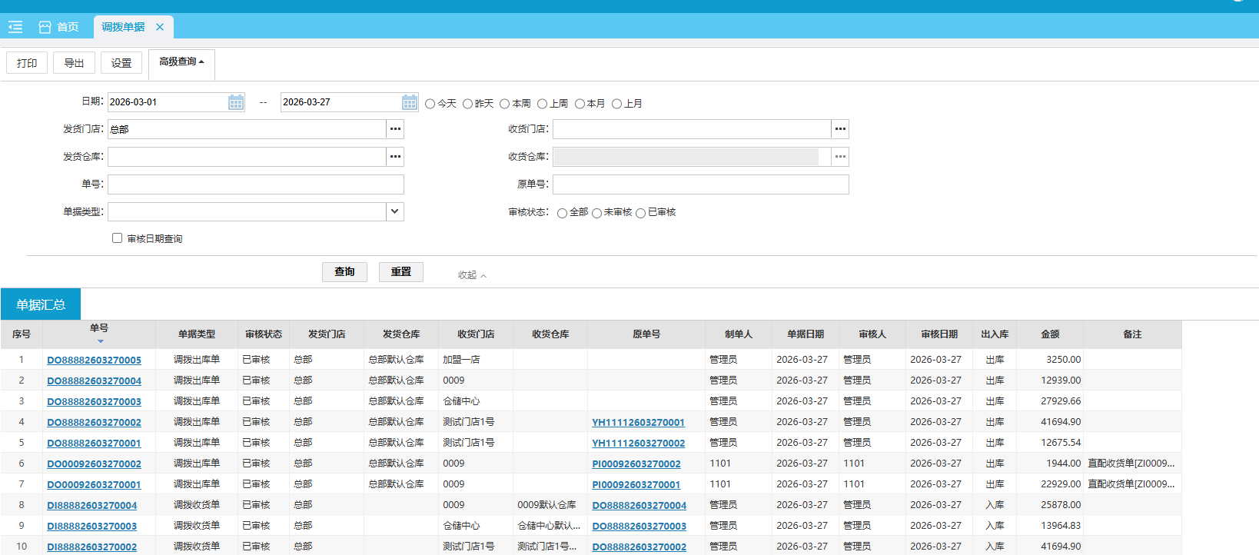Click the sidebar collapse menu icon
Image resolution: width=1259 pixels, height=555 pixels.
15,27
